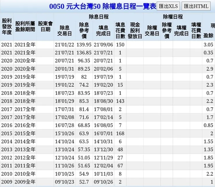
Task: Select the 67 days cell
Action: pos(120,166)
